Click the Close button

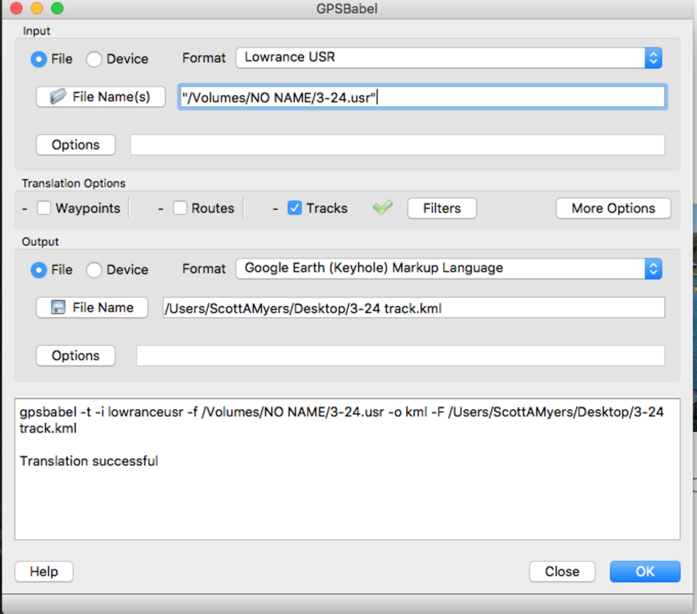pos(562,572)
